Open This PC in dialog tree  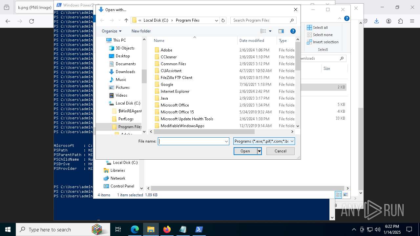pos(119,40)
